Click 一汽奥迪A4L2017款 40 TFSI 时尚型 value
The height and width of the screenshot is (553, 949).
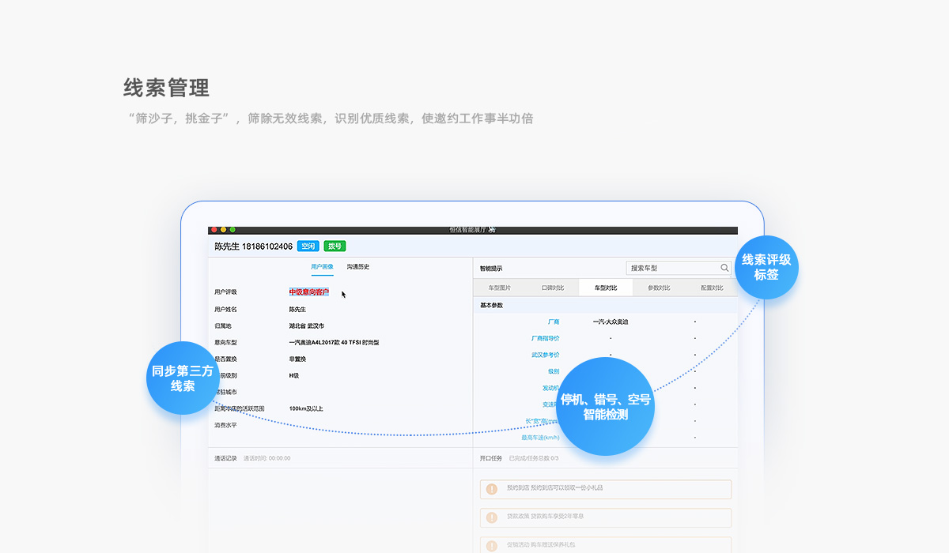pyautogui.click(x=335, y=342)
